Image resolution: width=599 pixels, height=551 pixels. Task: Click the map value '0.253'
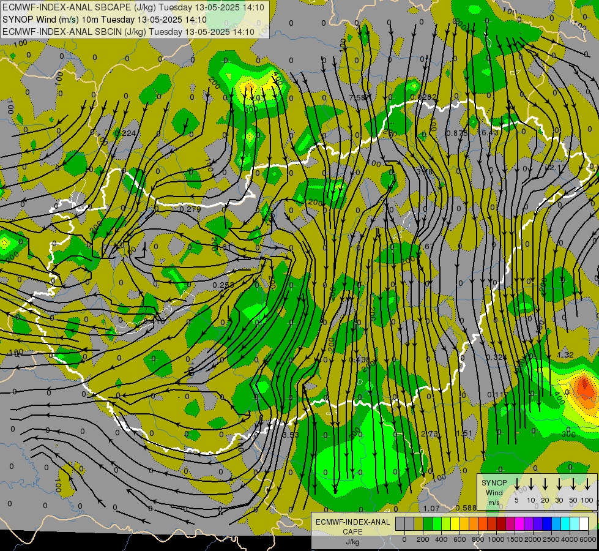point(223,285)
